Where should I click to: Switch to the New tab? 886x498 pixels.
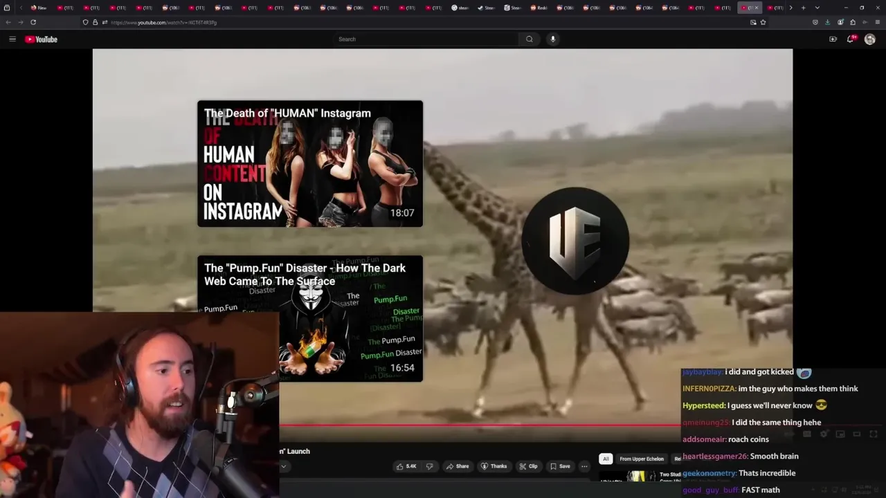[x=38, y=8]
